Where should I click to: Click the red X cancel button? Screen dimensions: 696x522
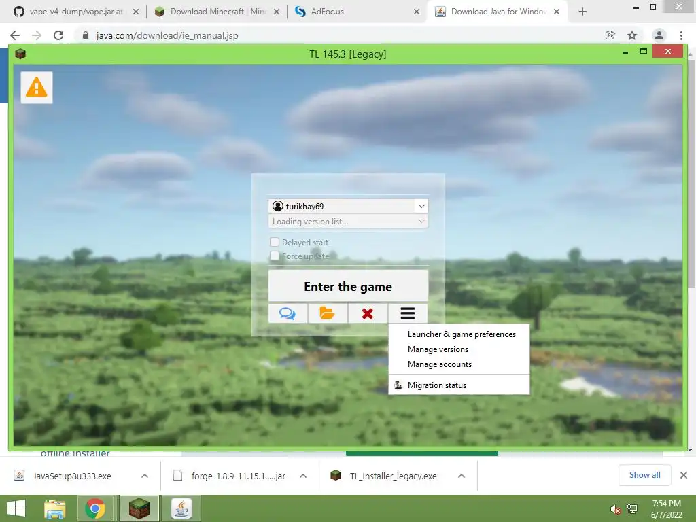[368, 313]
